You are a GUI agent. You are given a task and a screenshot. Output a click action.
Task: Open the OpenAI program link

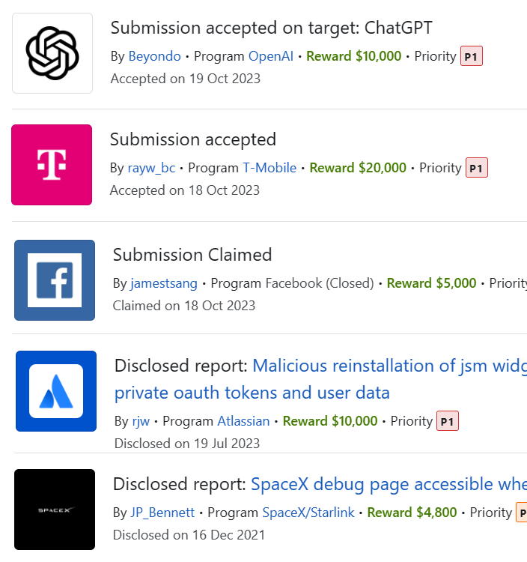[271, 56]
